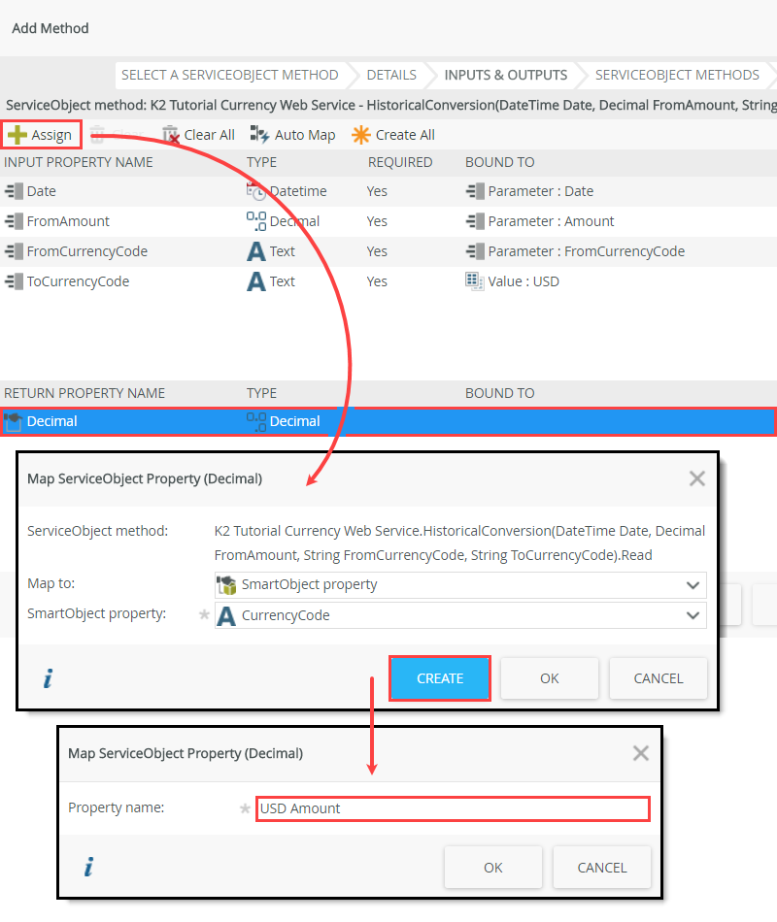Click the info icon in the upper dialog
Viewport: 777px width, 922px height.
pos(48,678)
